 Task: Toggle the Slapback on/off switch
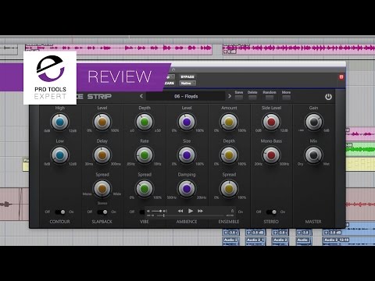point(102,212)
